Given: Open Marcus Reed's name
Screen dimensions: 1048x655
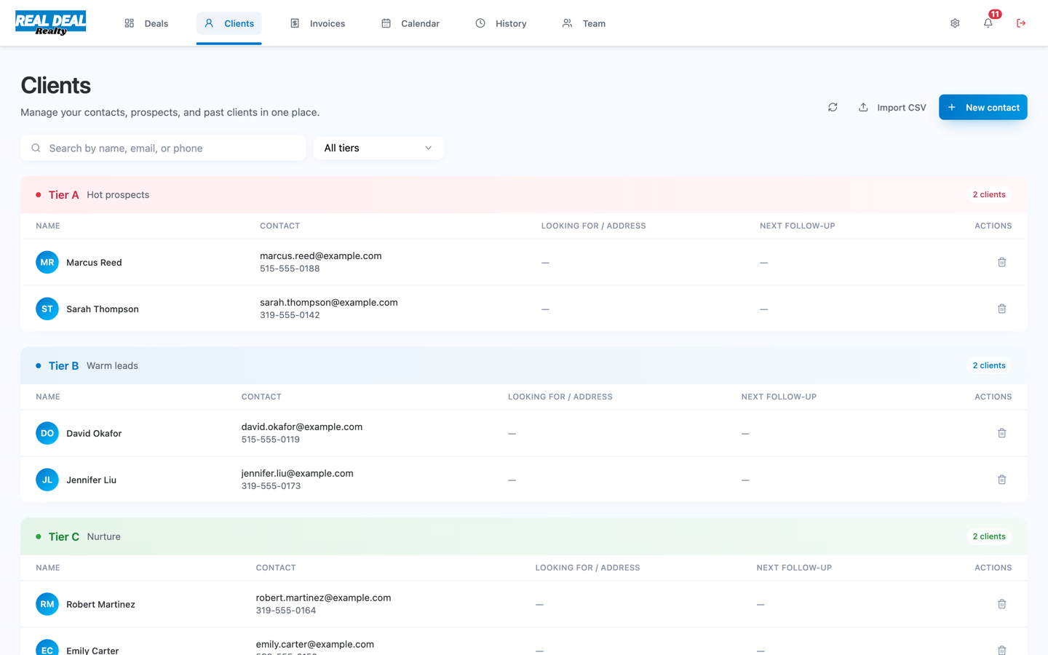Looking at the screenshot, I should click(94, 263).
